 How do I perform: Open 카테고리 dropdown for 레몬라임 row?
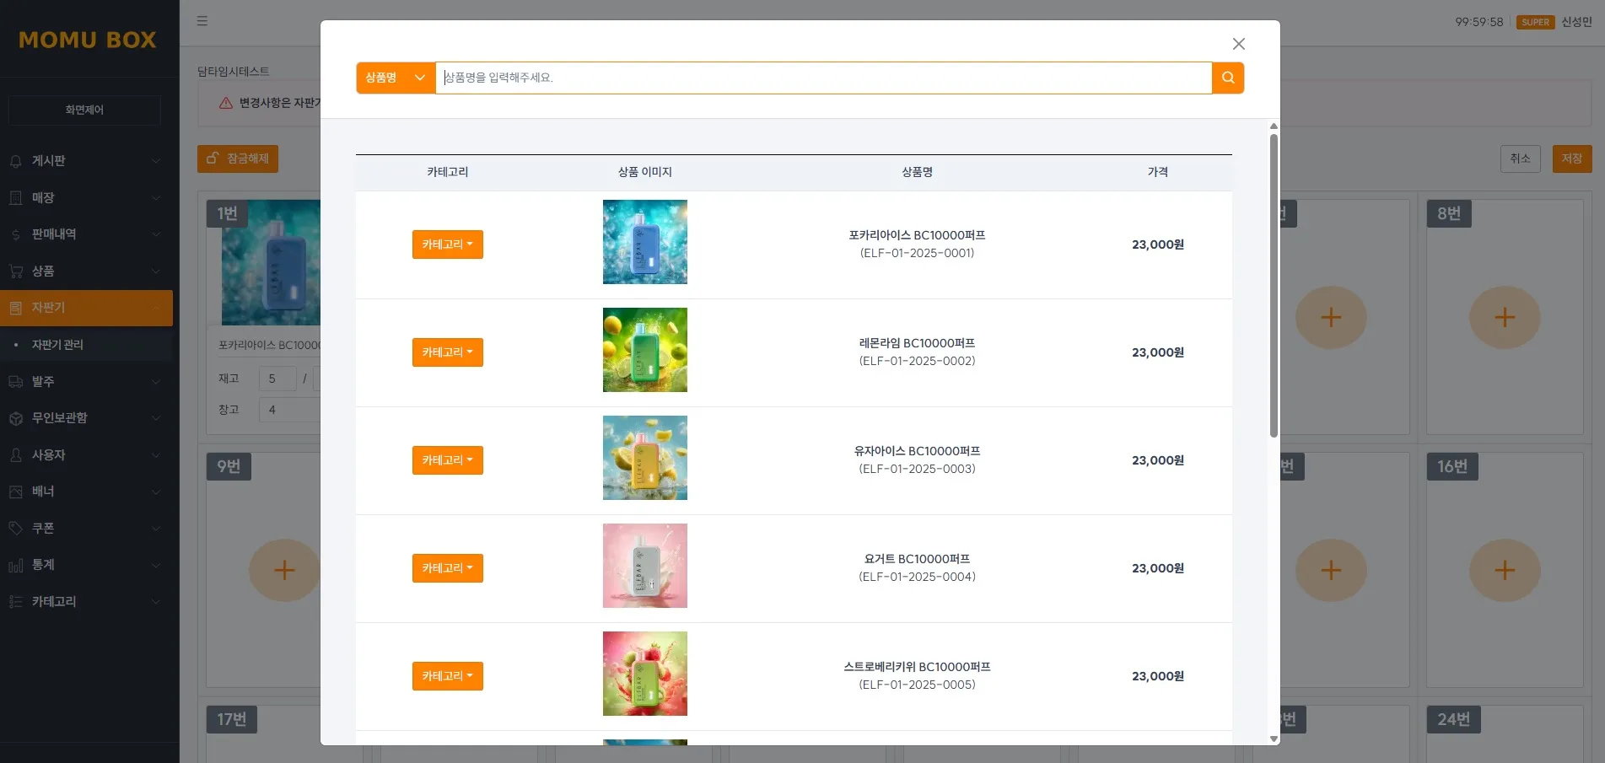click(447, 352)
